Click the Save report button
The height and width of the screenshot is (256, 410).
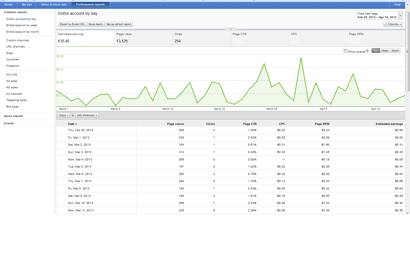tap(95, 24)
